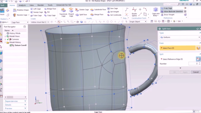Click the Select Face field
Screen dimensions: 201x113
(177, 48)
